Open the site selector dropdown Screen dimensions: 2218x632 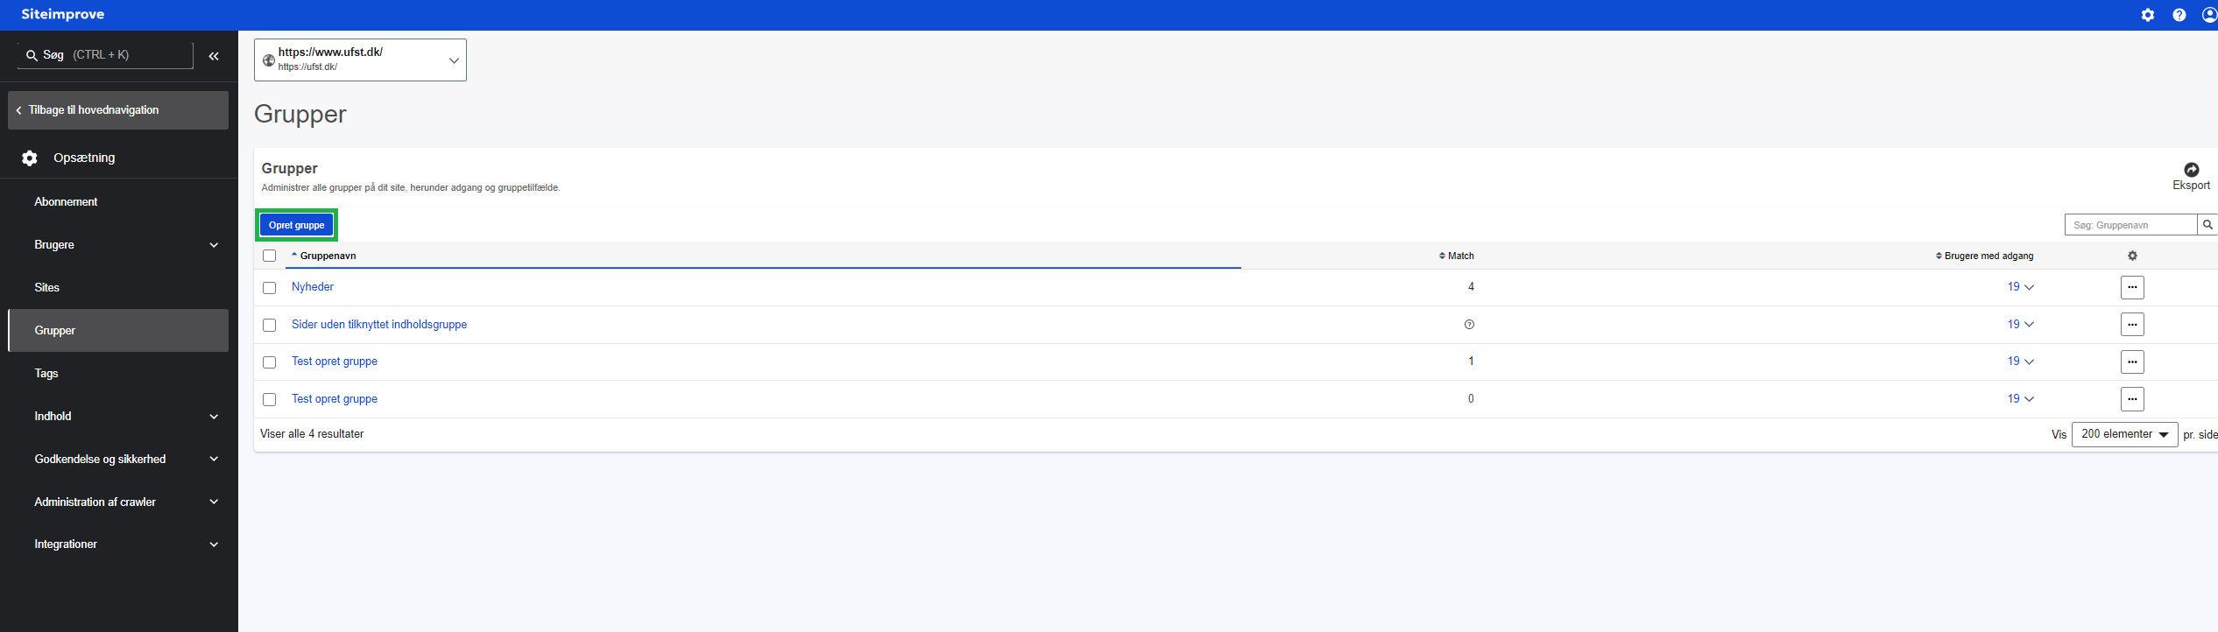360,60
